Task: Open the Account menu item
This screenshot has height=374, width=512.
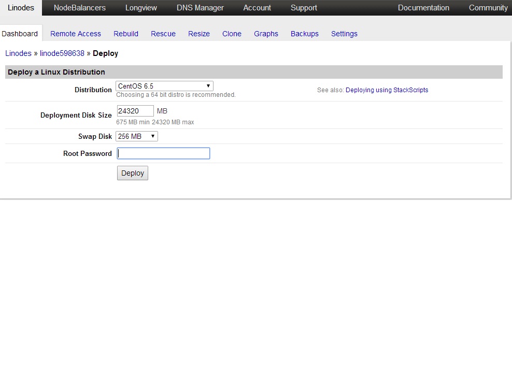Action: [257, 7]
